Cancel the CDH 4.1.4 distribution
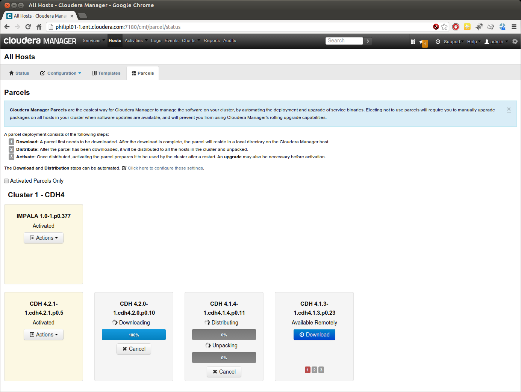Screen dimensions: 521x392 click(x=224, y=372)
